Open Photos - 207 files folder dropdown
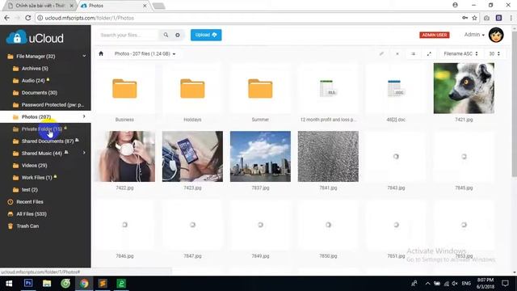Screen dimensions: 517x291 pyautogui.click(x=145, y=54)
